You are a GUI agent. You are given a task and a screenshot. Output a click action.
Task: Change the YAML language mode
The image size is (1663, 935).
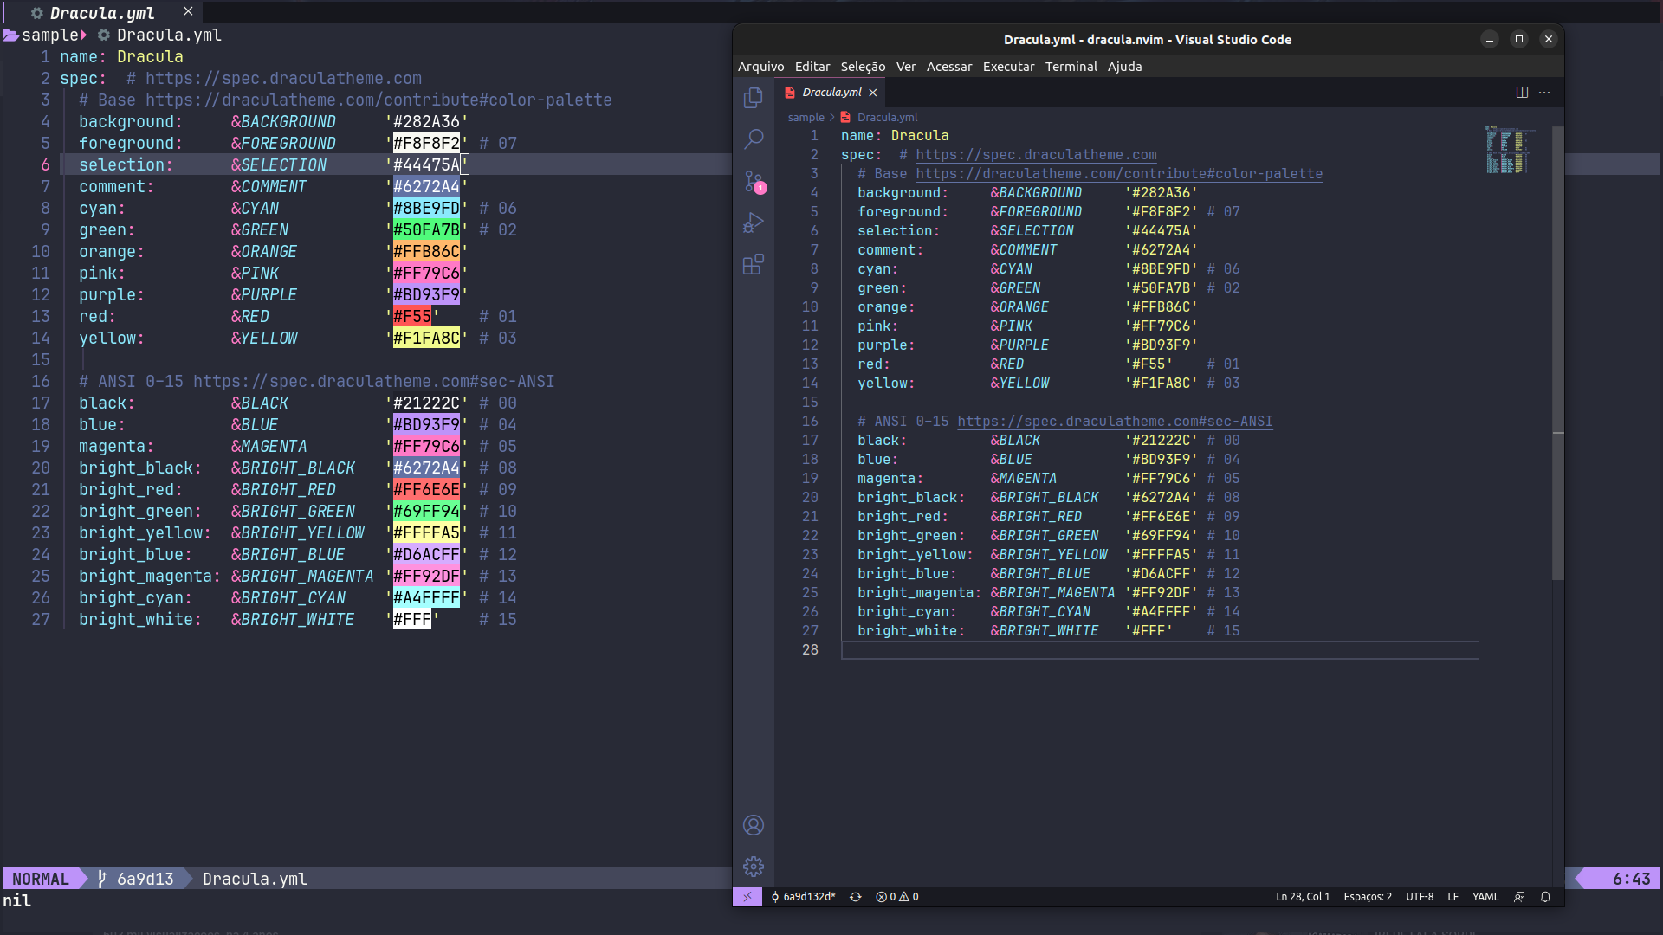tap(1485, 897)
